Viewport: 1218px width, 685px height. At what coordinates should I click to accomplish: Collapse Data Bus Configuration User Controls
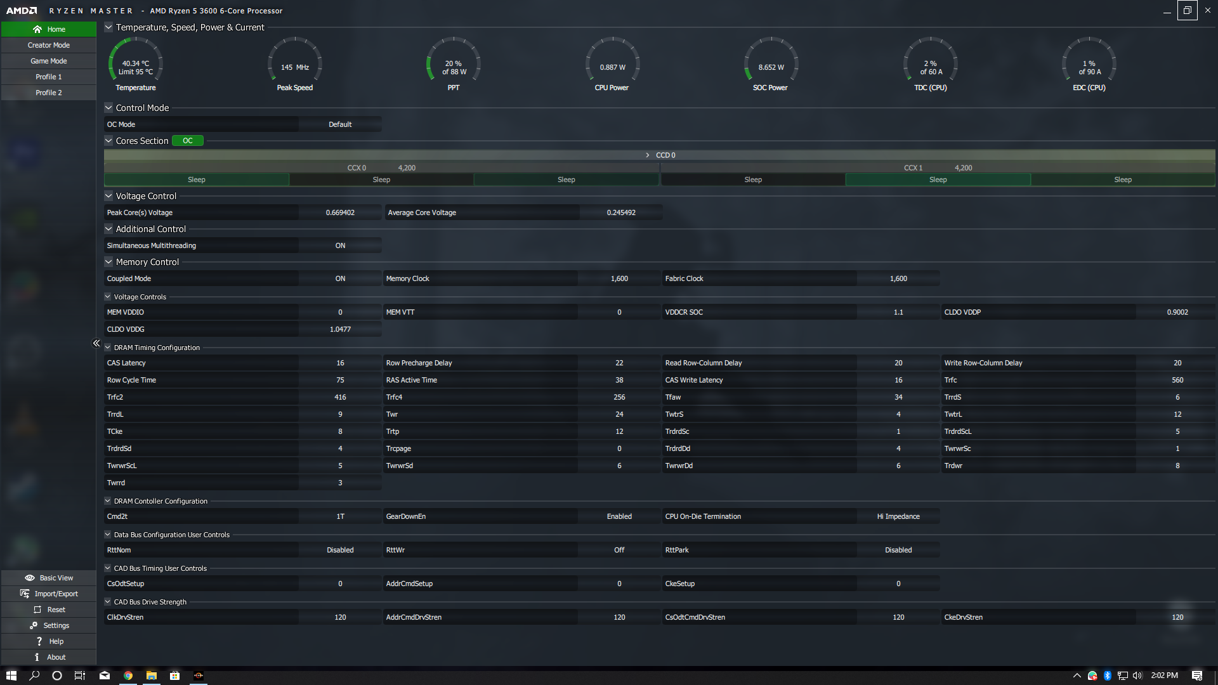tap(108, 535)
